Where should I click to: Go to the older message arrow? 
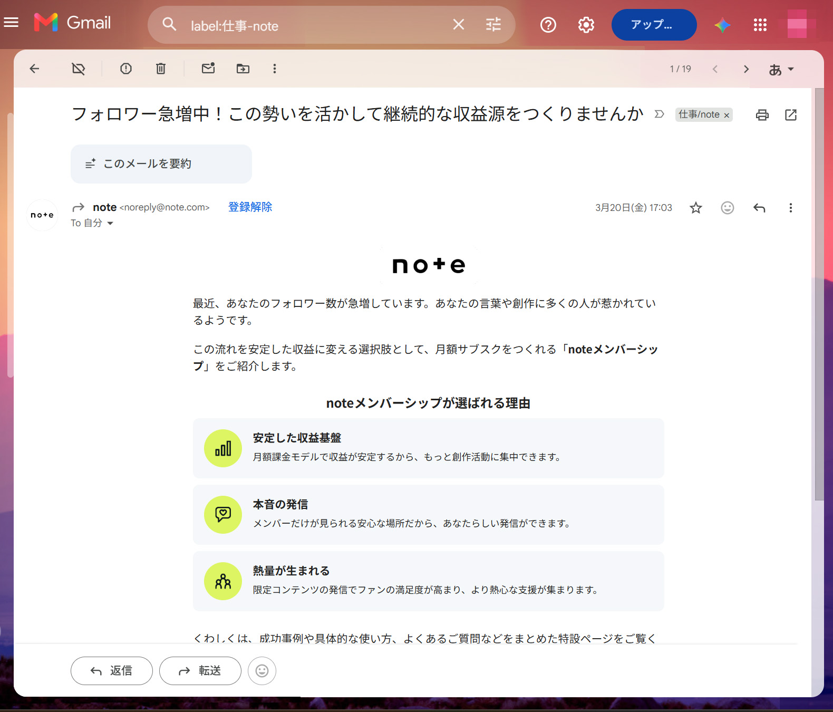746,69
